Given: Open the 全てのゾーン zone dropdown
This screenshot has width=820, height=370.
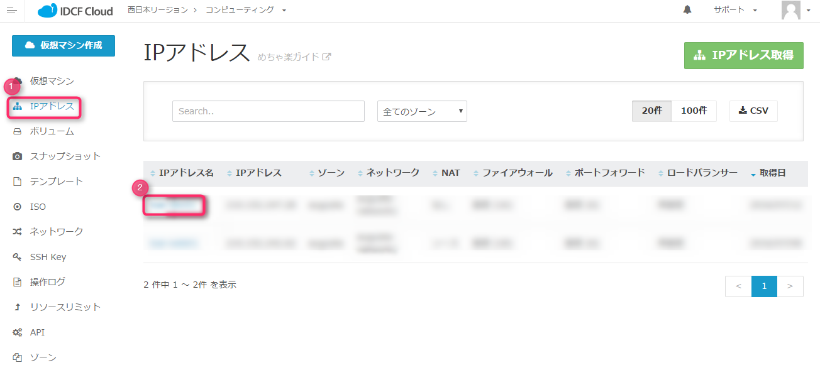Looking at the screenshot, I should [x=422, y=111].
